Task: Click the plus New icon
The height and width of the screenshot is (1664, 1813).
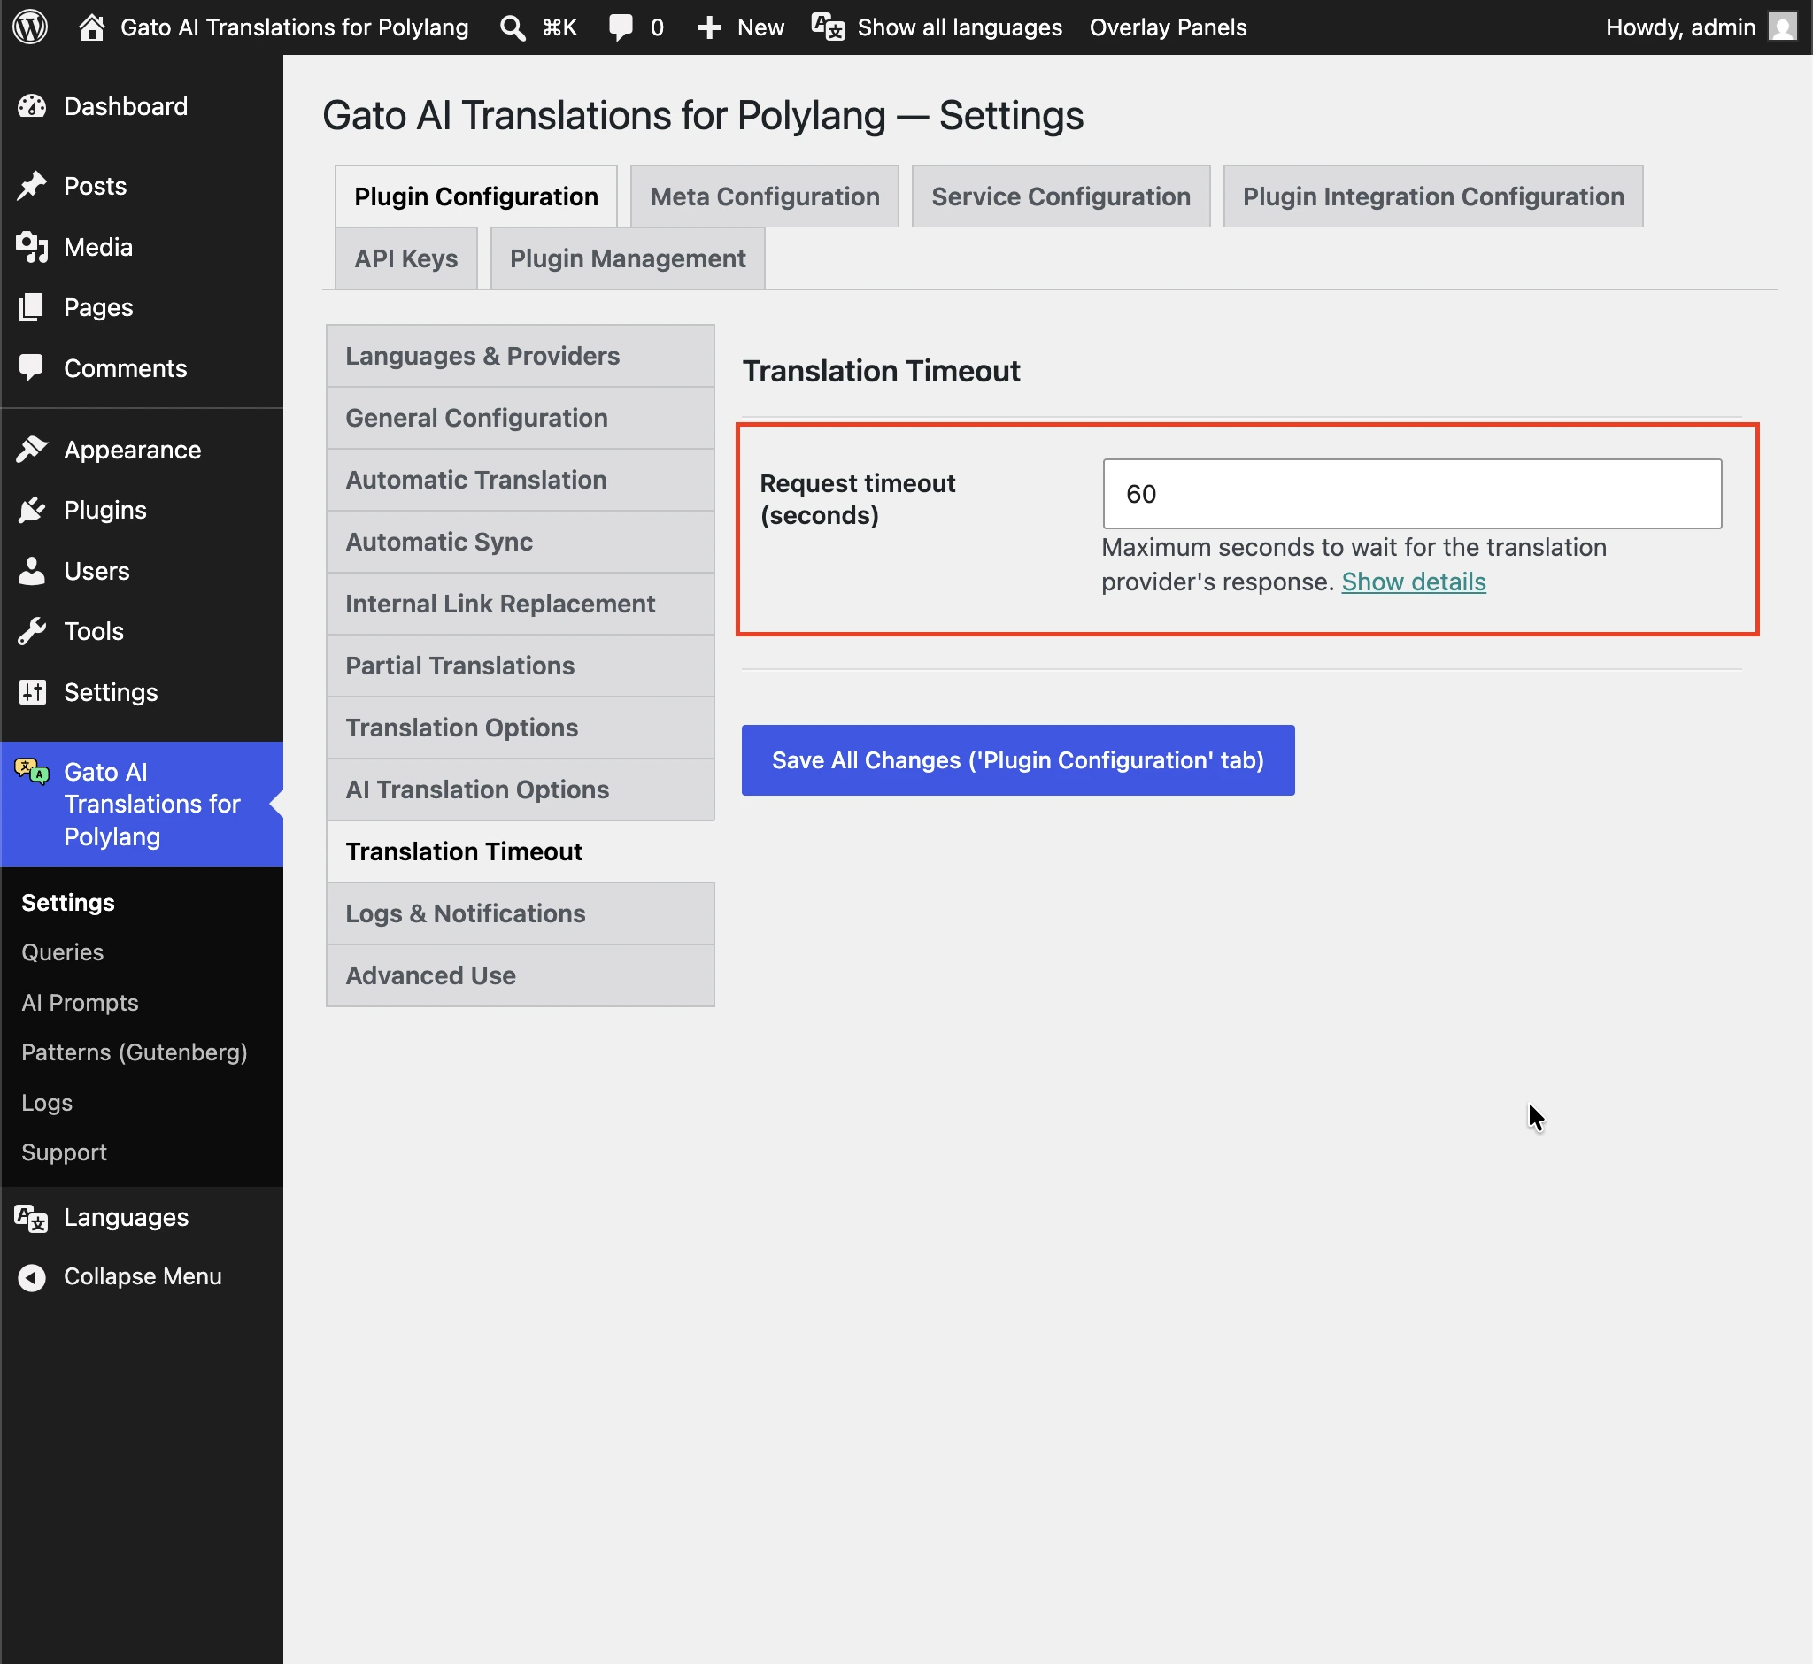Action: pos(710,28)
